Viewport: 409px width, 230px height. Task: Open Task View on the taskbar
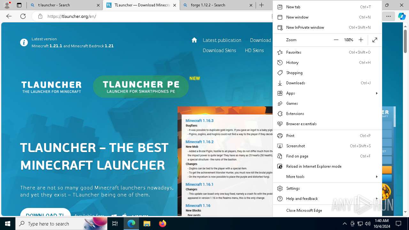pos(115,224)
